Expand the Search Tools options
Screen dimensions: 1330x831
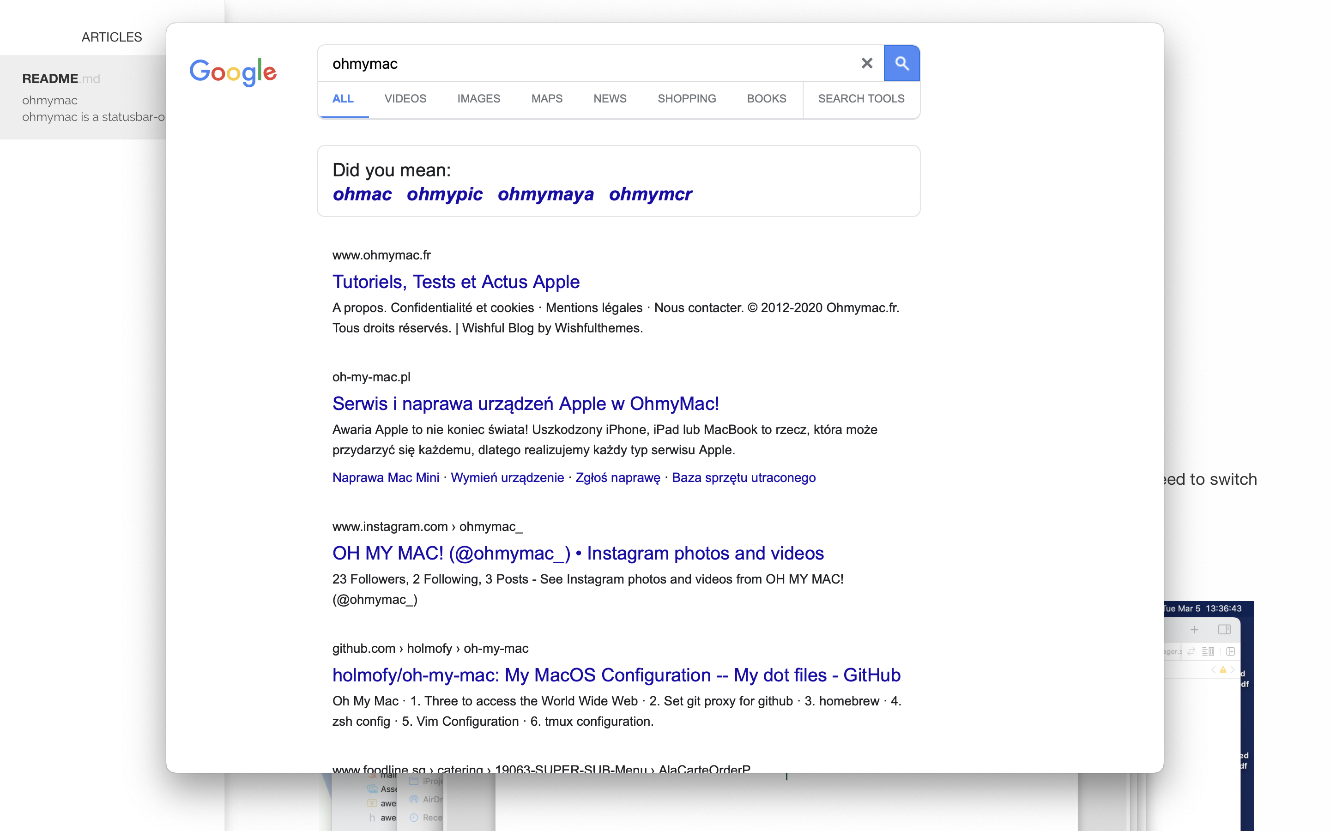[861, 98]
